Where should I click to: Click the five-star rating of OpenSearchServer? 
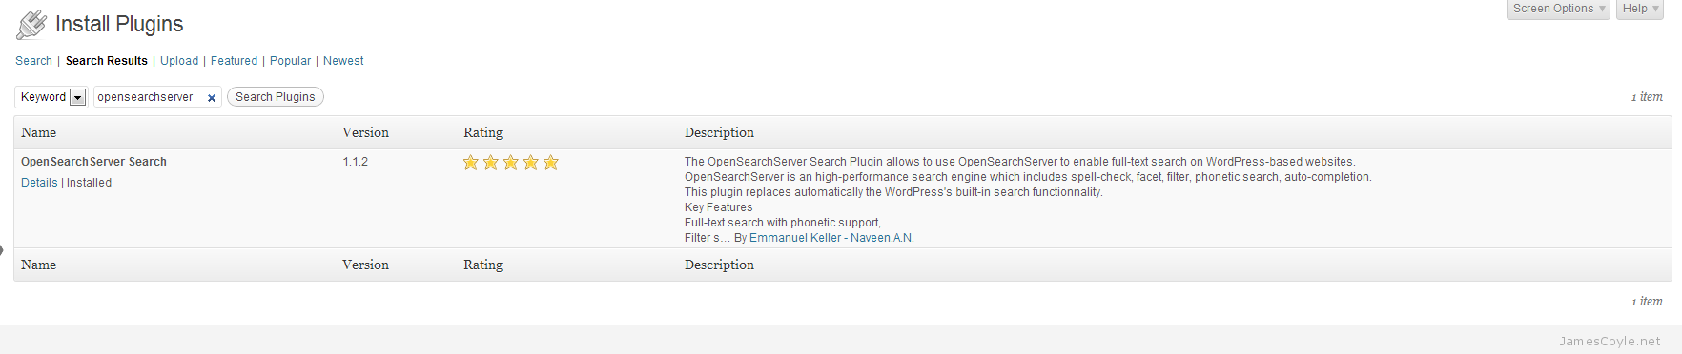510,163
